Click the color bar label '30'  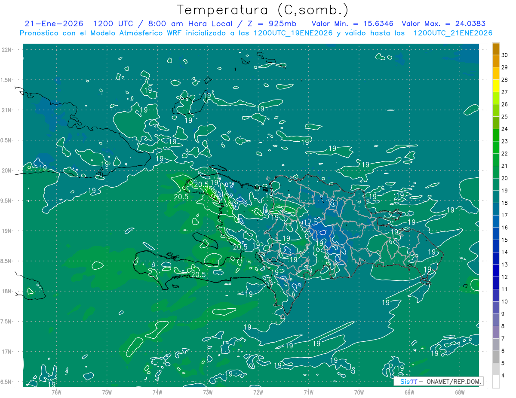504,55
